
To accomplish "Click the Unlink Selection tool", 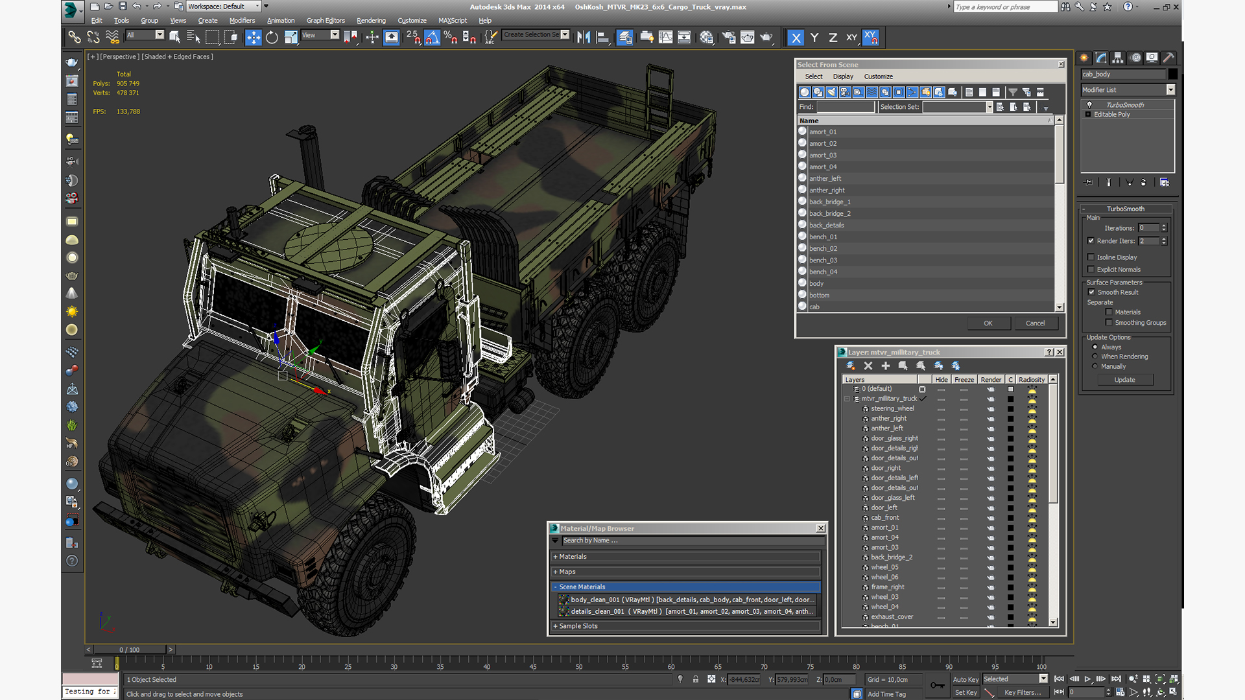I will tap(93, 38).
